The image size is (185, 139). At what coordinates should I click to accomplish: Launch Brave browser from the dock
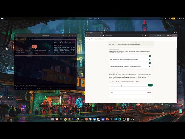(57, 119)
